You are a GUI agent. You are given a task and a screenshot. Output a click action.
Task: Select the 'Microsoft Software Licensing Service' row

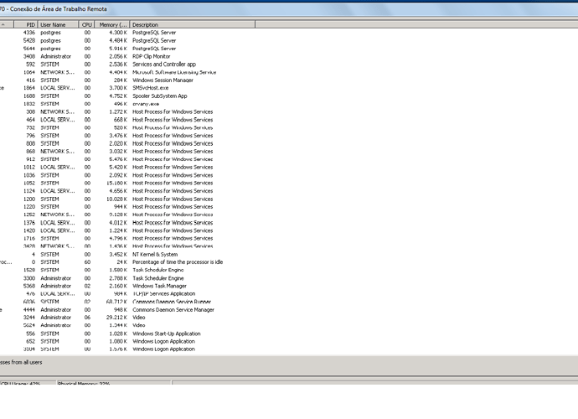127,72
